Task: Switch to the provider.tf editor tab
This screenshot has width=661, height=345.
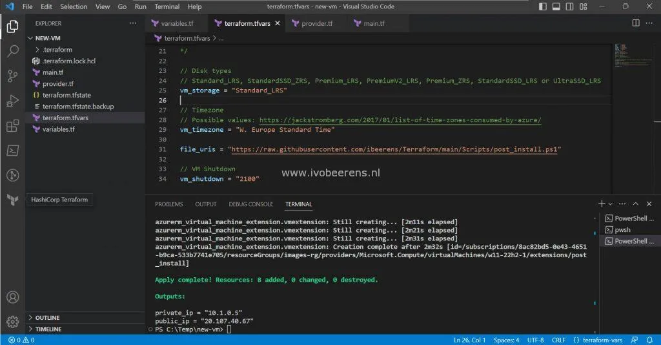Action: pos(316,23)
